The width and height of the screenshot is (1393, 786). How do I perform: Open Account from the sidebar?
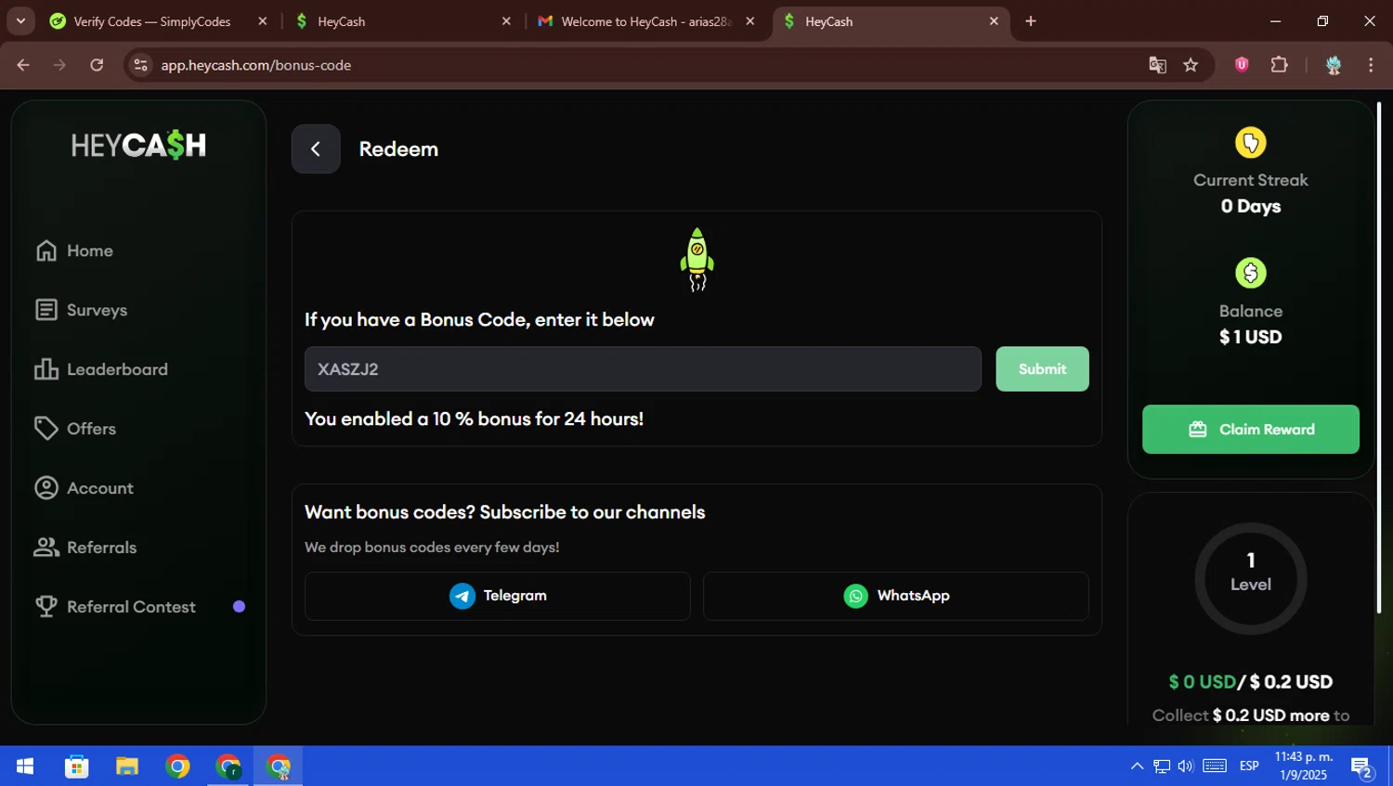[x=84, y=488]
